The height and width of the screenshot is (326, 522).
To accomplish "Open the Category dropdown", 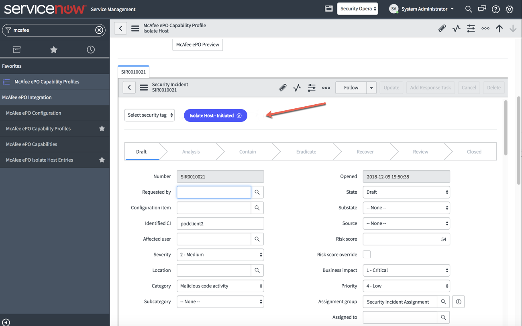I will 220,286.
